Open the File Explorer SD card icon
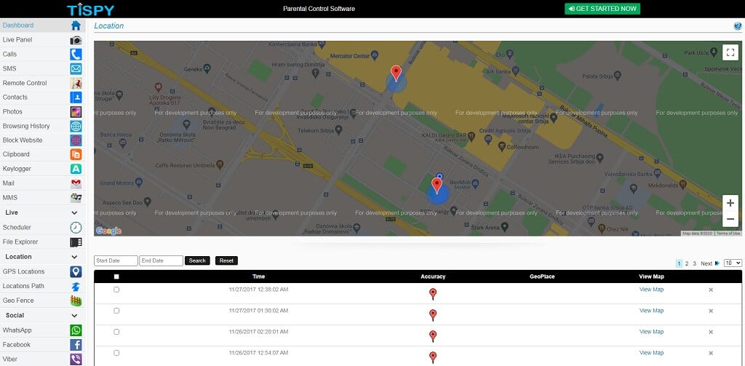The width and height of the screenshot is (745, 366). coord(76,242)
